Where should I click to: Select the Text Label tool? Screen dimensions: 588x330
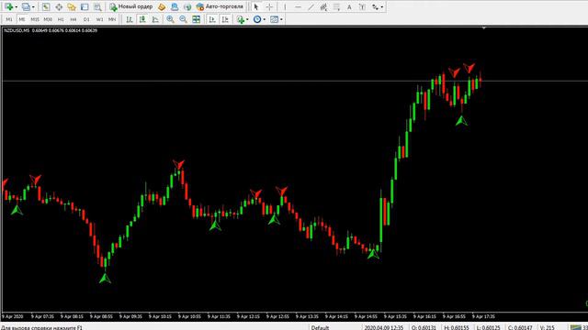(362, 6)
